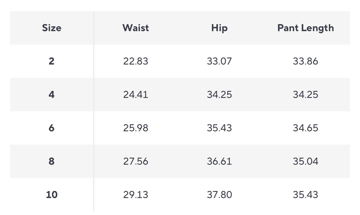Click pant length value 34.65
The height and width of the screenshot is (215, 360).
point(306,128)
